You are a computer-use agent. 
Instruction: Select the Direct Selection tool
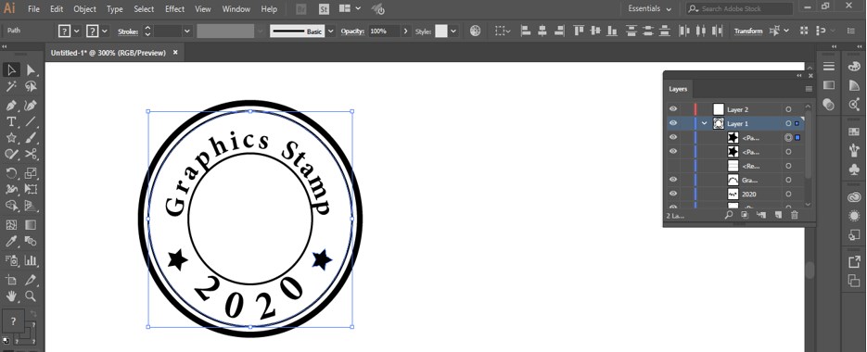point(31,70)
